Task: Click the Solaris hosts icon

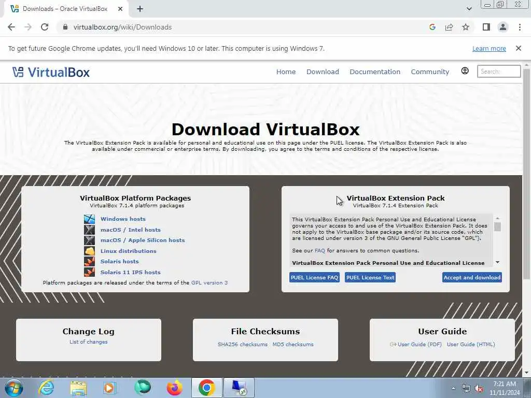Action: coord(89,262)
